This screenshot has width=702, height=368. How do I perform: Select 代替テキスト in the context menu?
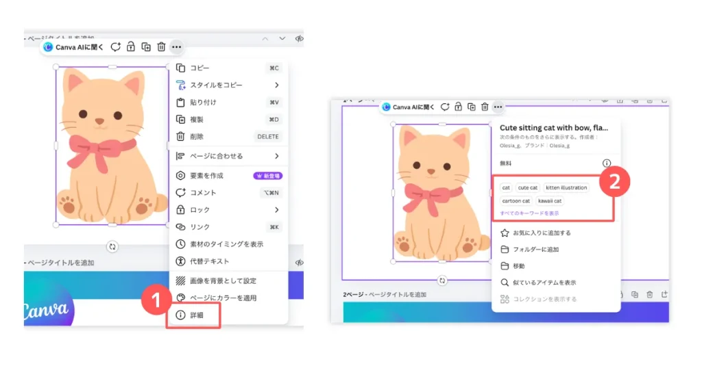[x=209, y=261]
